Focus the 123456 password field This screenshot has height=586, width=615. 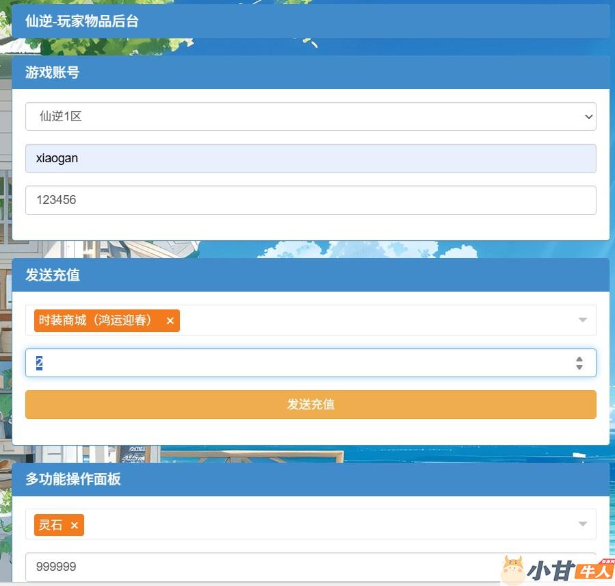click(x=311, y=200)
